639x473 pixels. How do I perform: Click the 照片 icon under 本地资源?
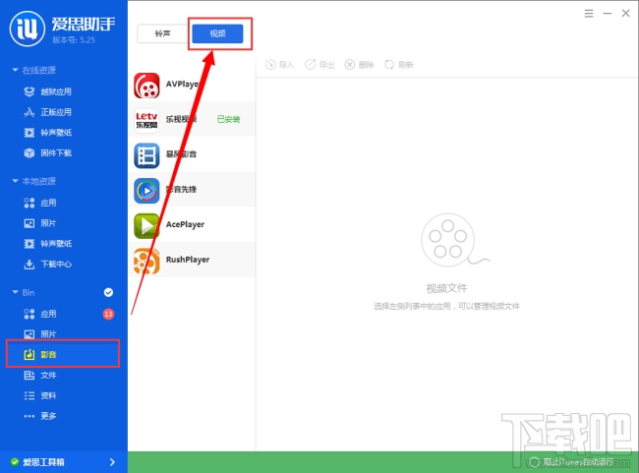click(29, 223)
